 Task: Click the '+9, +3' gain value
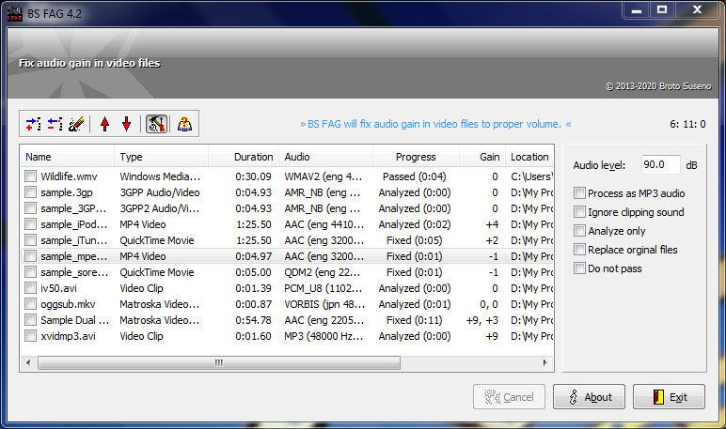482,320
